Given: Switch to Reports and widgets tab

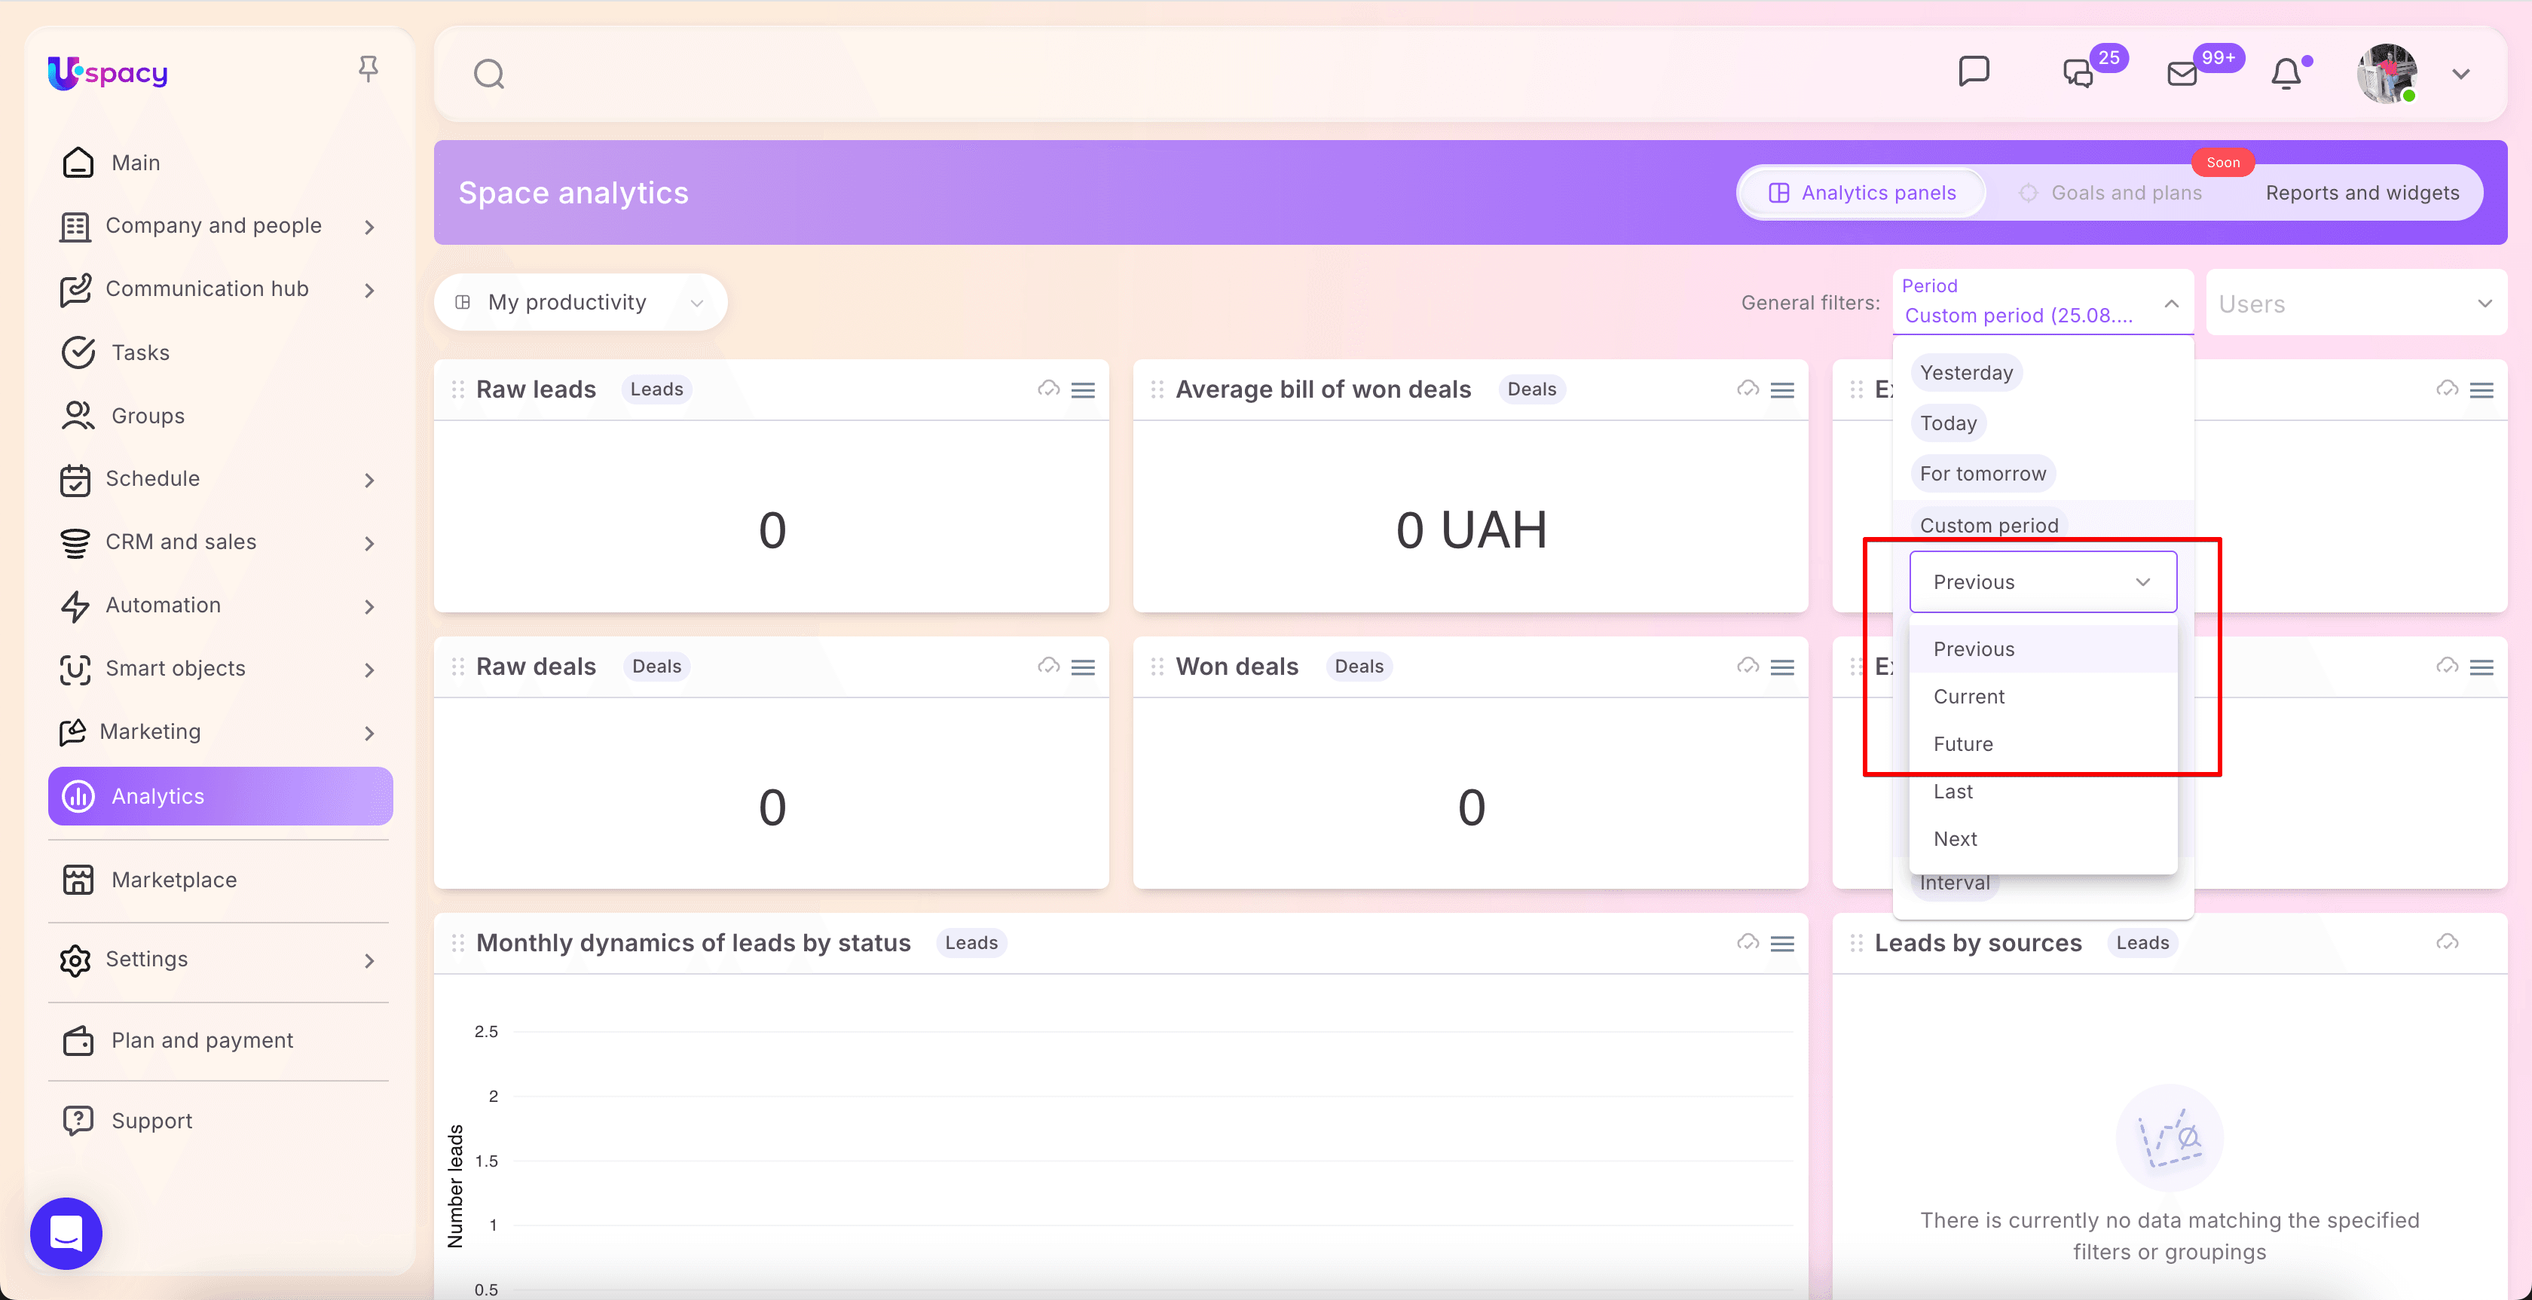Looking at the screenshot, I should point(2362,193).
